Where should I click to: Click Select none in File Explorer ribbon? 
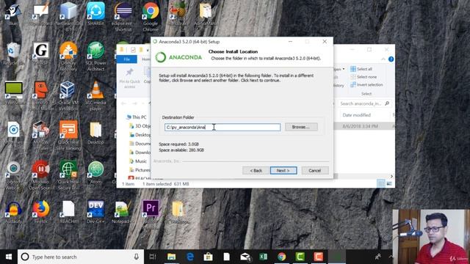point(364,77)
